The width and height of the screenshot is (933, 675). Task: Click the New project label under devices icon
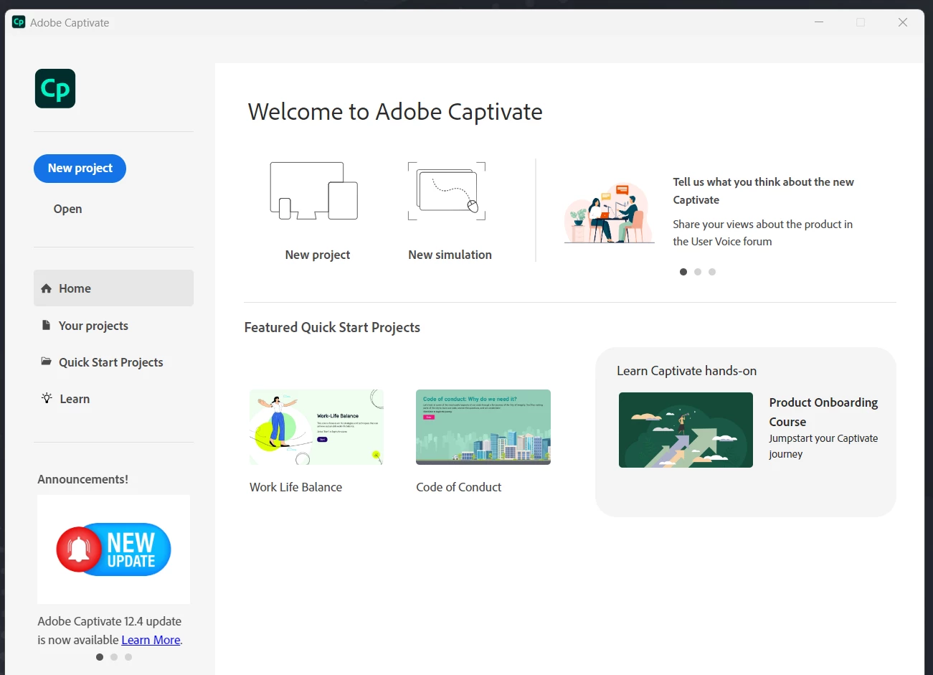coord(318,255)
